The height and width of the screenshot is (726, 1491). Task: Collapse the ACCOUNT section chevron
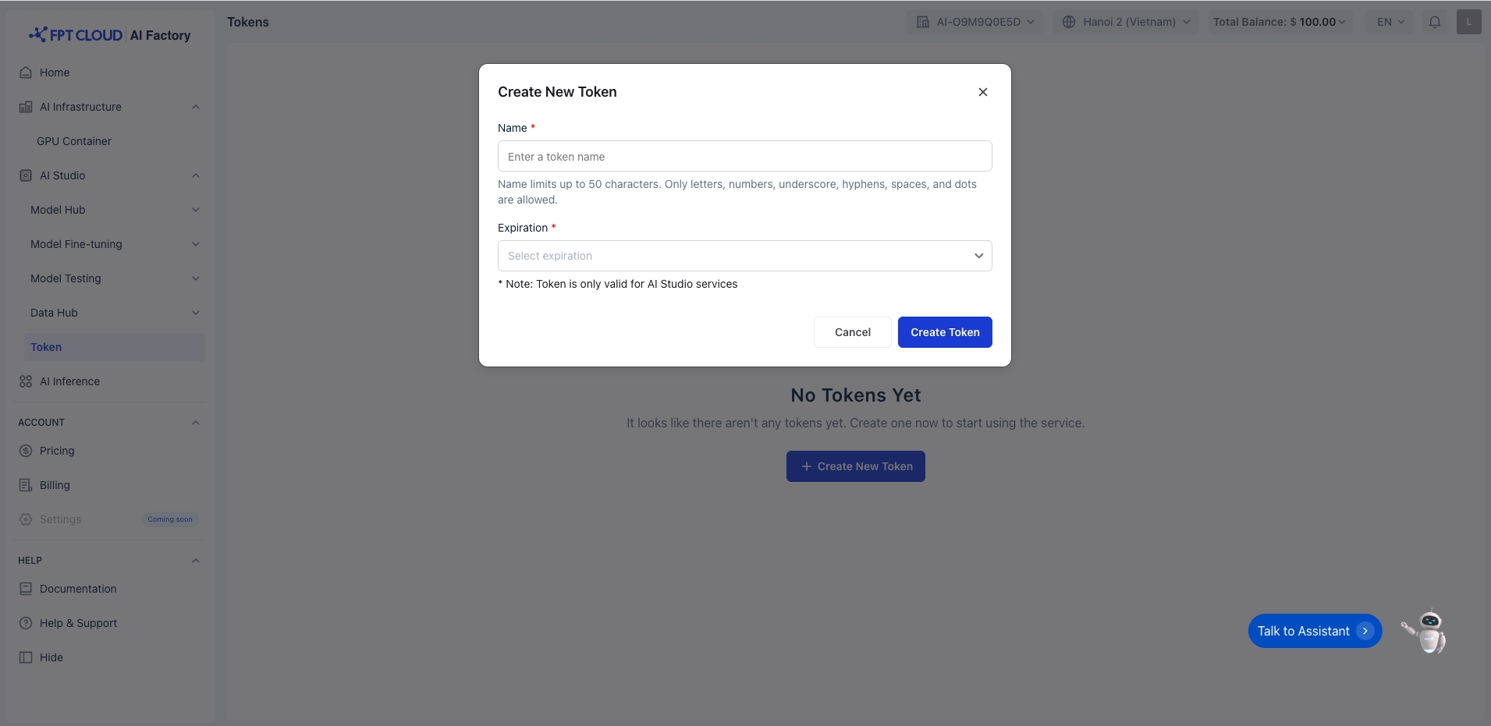tap(196, 423)
